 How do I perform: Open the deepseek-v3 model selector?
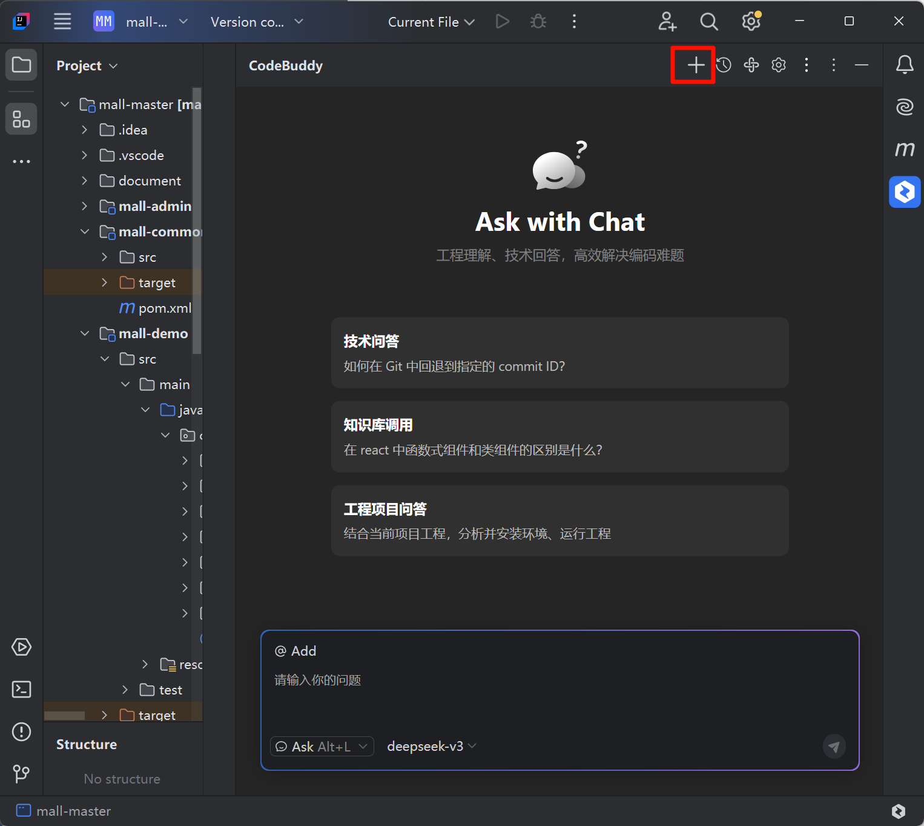tap(431, 747)
